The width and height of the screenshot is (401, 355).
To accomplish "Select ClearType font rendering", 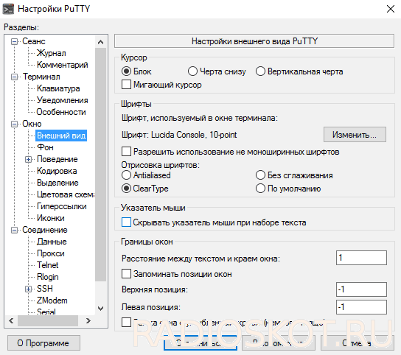I will click(126, 189).
